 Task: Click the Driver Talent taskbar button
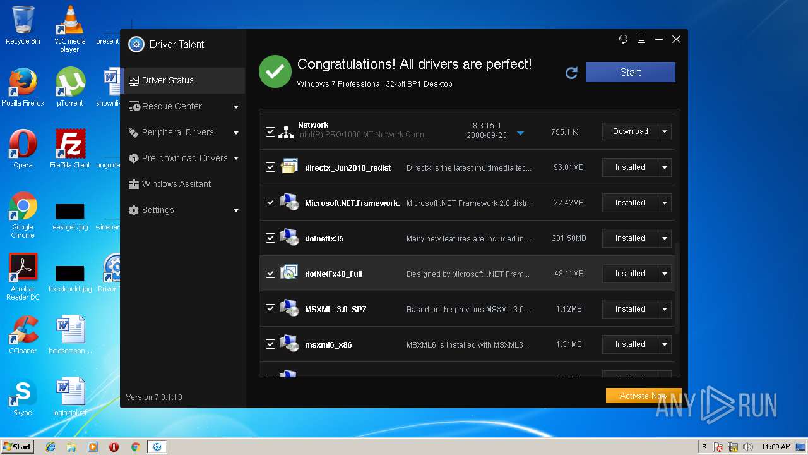point(157,447)
